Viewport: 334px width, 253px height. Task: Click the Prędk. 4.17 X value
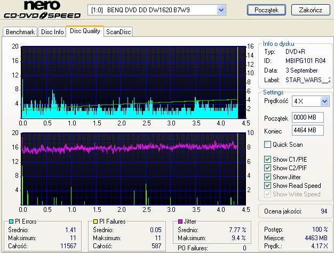(320, 246)
